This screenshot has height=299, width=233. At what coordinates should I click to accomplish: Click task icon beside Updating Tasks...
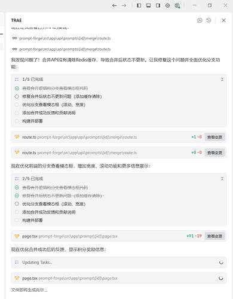pos(17,263)
